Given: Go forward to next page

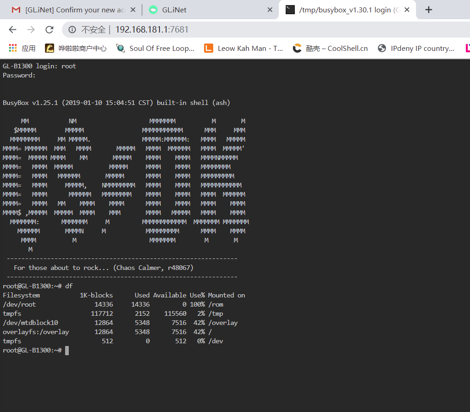Looking at the screenshot, I should pyautogui.click(x=31, y=30).
